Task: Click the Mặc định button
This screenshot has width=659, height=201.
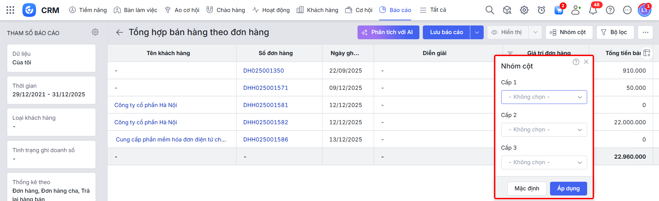Action: pyautogui.click(x=527, y=189)
